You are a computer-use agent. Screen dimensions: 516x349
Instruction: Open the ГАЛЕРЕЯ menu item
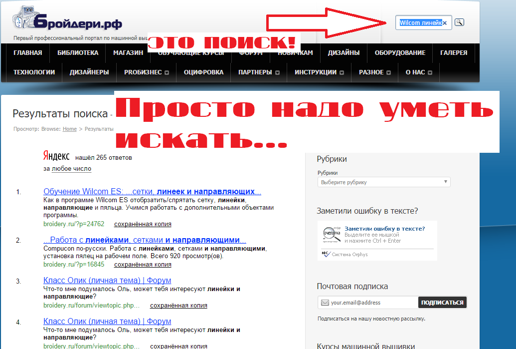tap(454, 53)
